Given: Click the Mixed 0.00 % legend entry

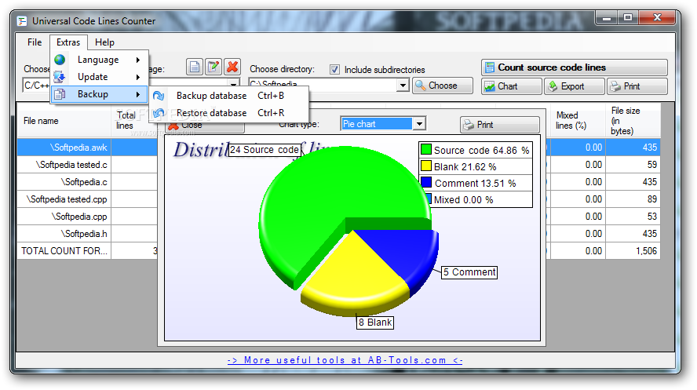Looking at the screenshot, I should (x=476, y=200).
